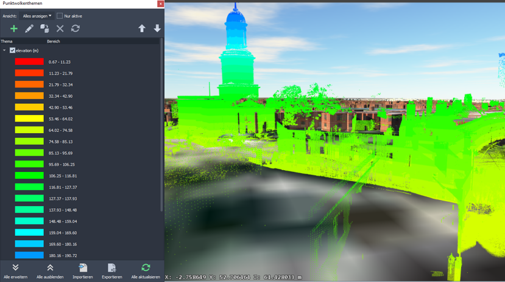Select the swatch for 85.13 - 95.69

point(29,153)
